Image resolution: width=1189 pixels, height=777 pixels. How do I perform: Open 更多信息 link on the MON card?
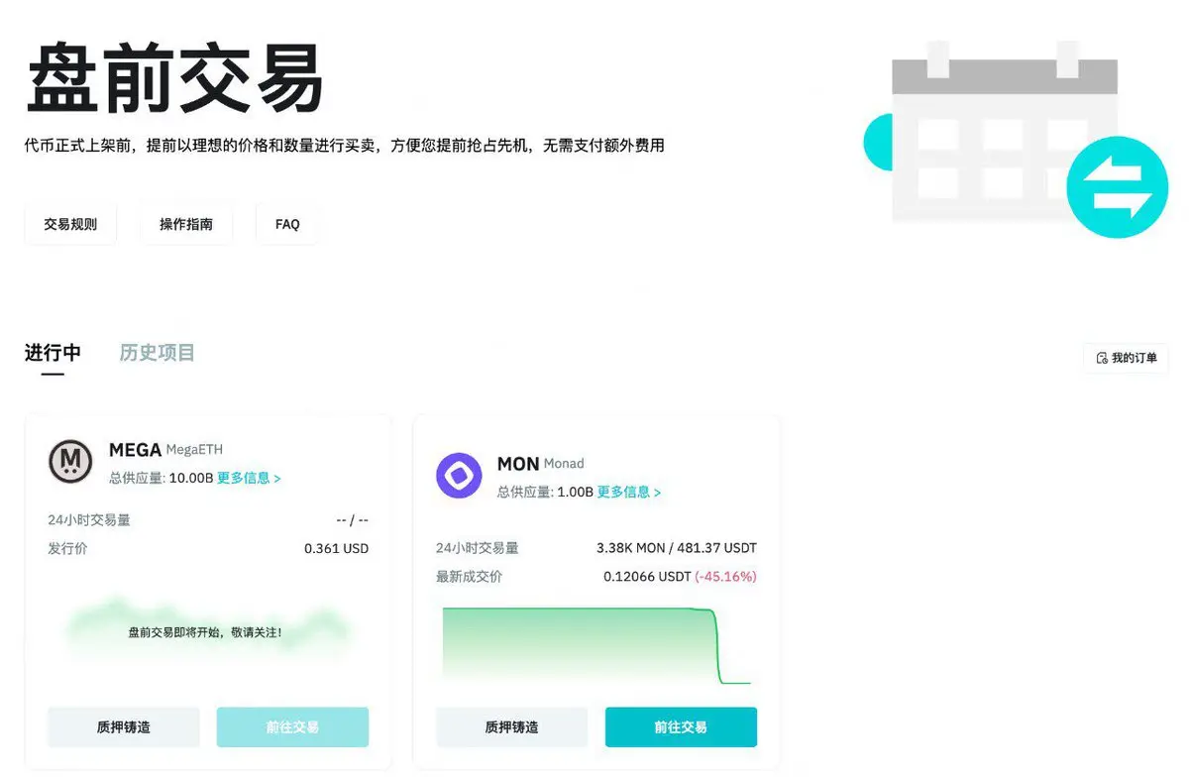(628, 492)
